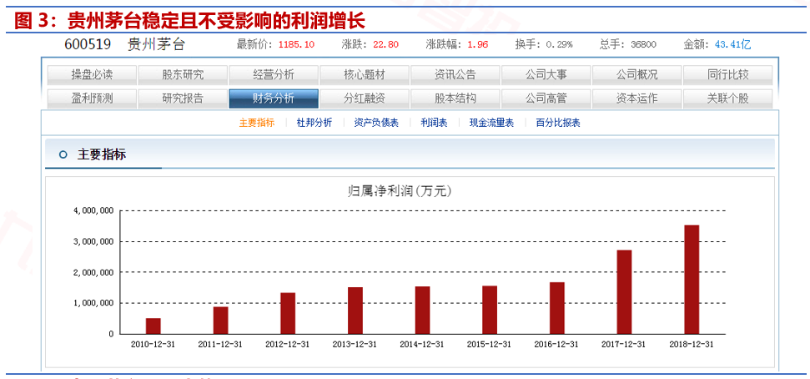Switch to the 资本运作 tab
Image resolution: width=810 pixels, height=379 pixels.
click(637, 99)
